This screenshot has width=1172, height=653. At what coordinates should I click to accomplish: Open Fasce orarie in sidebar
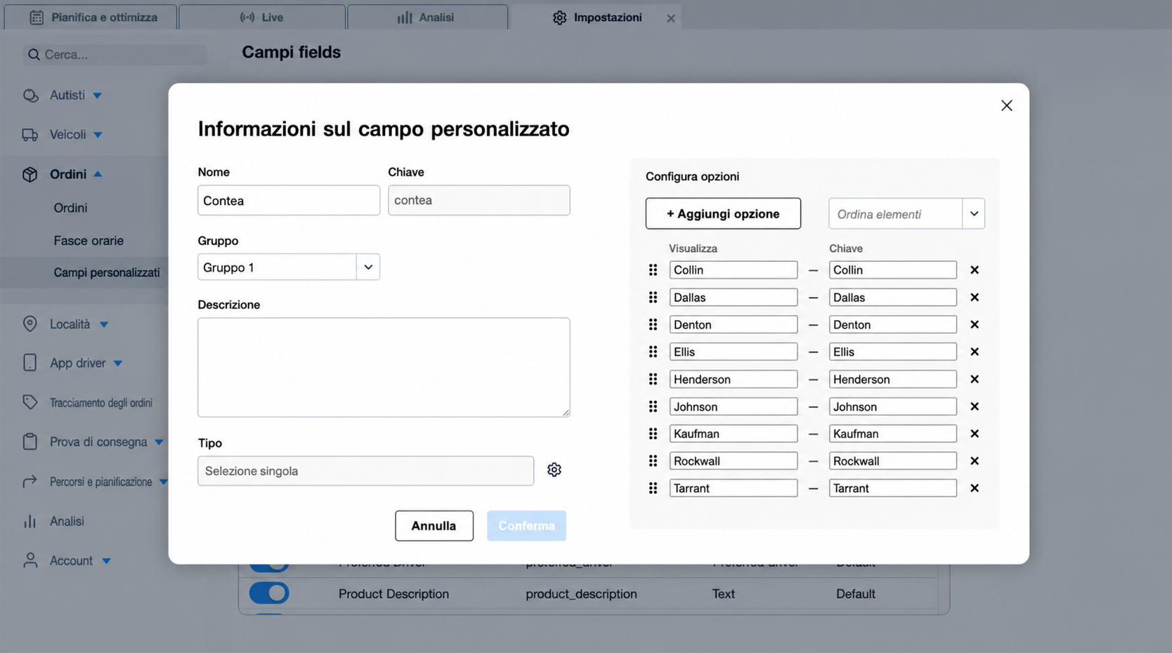pos(89,240)
